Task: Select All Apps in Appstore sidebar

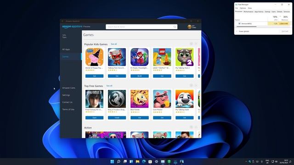Action: 66,49
